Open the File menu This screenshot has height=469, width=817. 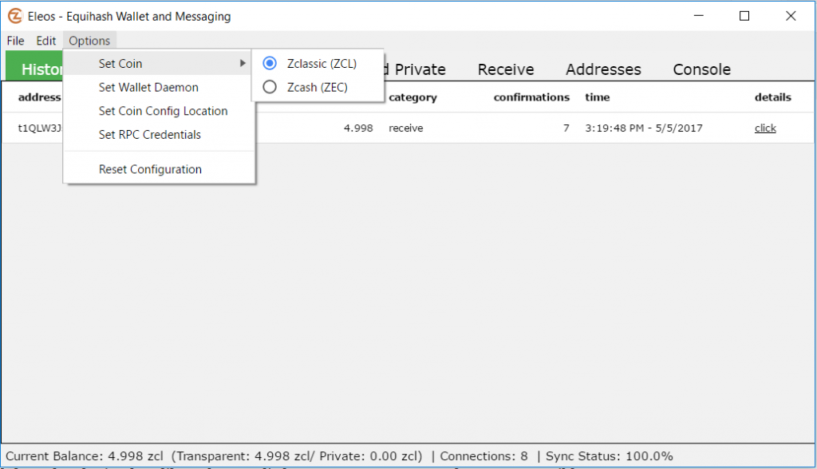point(15,41)
